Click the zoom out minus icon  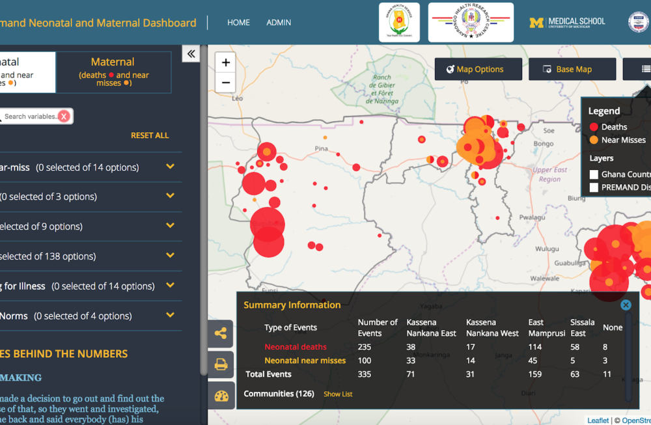(x=225, y=83)
